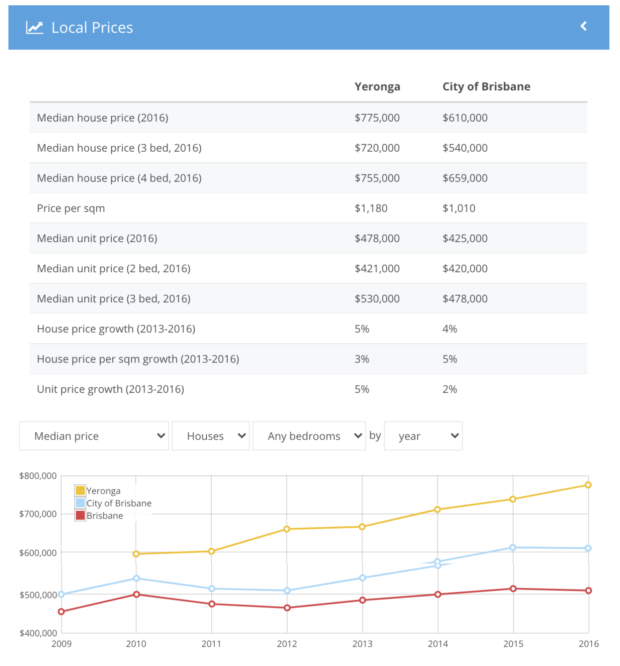The width and height of the screenshot is (620, 666).
Task: Click the Median house price (2016) row
Action: [x=308, y=118]
